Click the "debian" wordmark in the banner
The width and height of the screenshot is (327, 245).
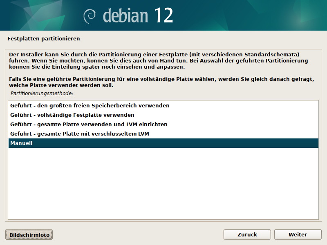(126, 16)
